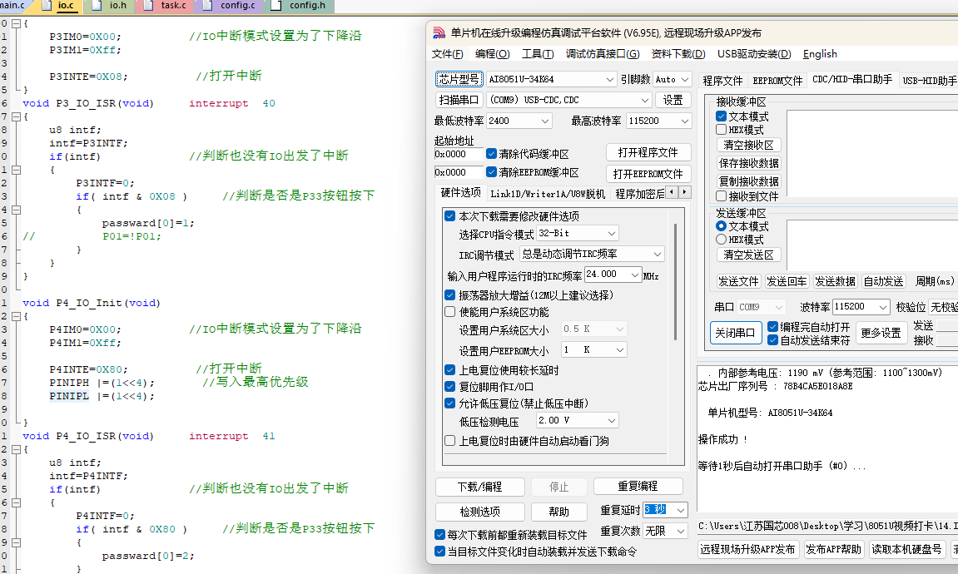Viewport: 958px width, 574px height.
Task: Click the 检测选项 button
Action: [x=480, y=511]
